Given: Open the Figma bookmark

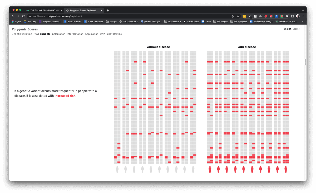Looking at the screenshot, I should (x=16, y=22).
